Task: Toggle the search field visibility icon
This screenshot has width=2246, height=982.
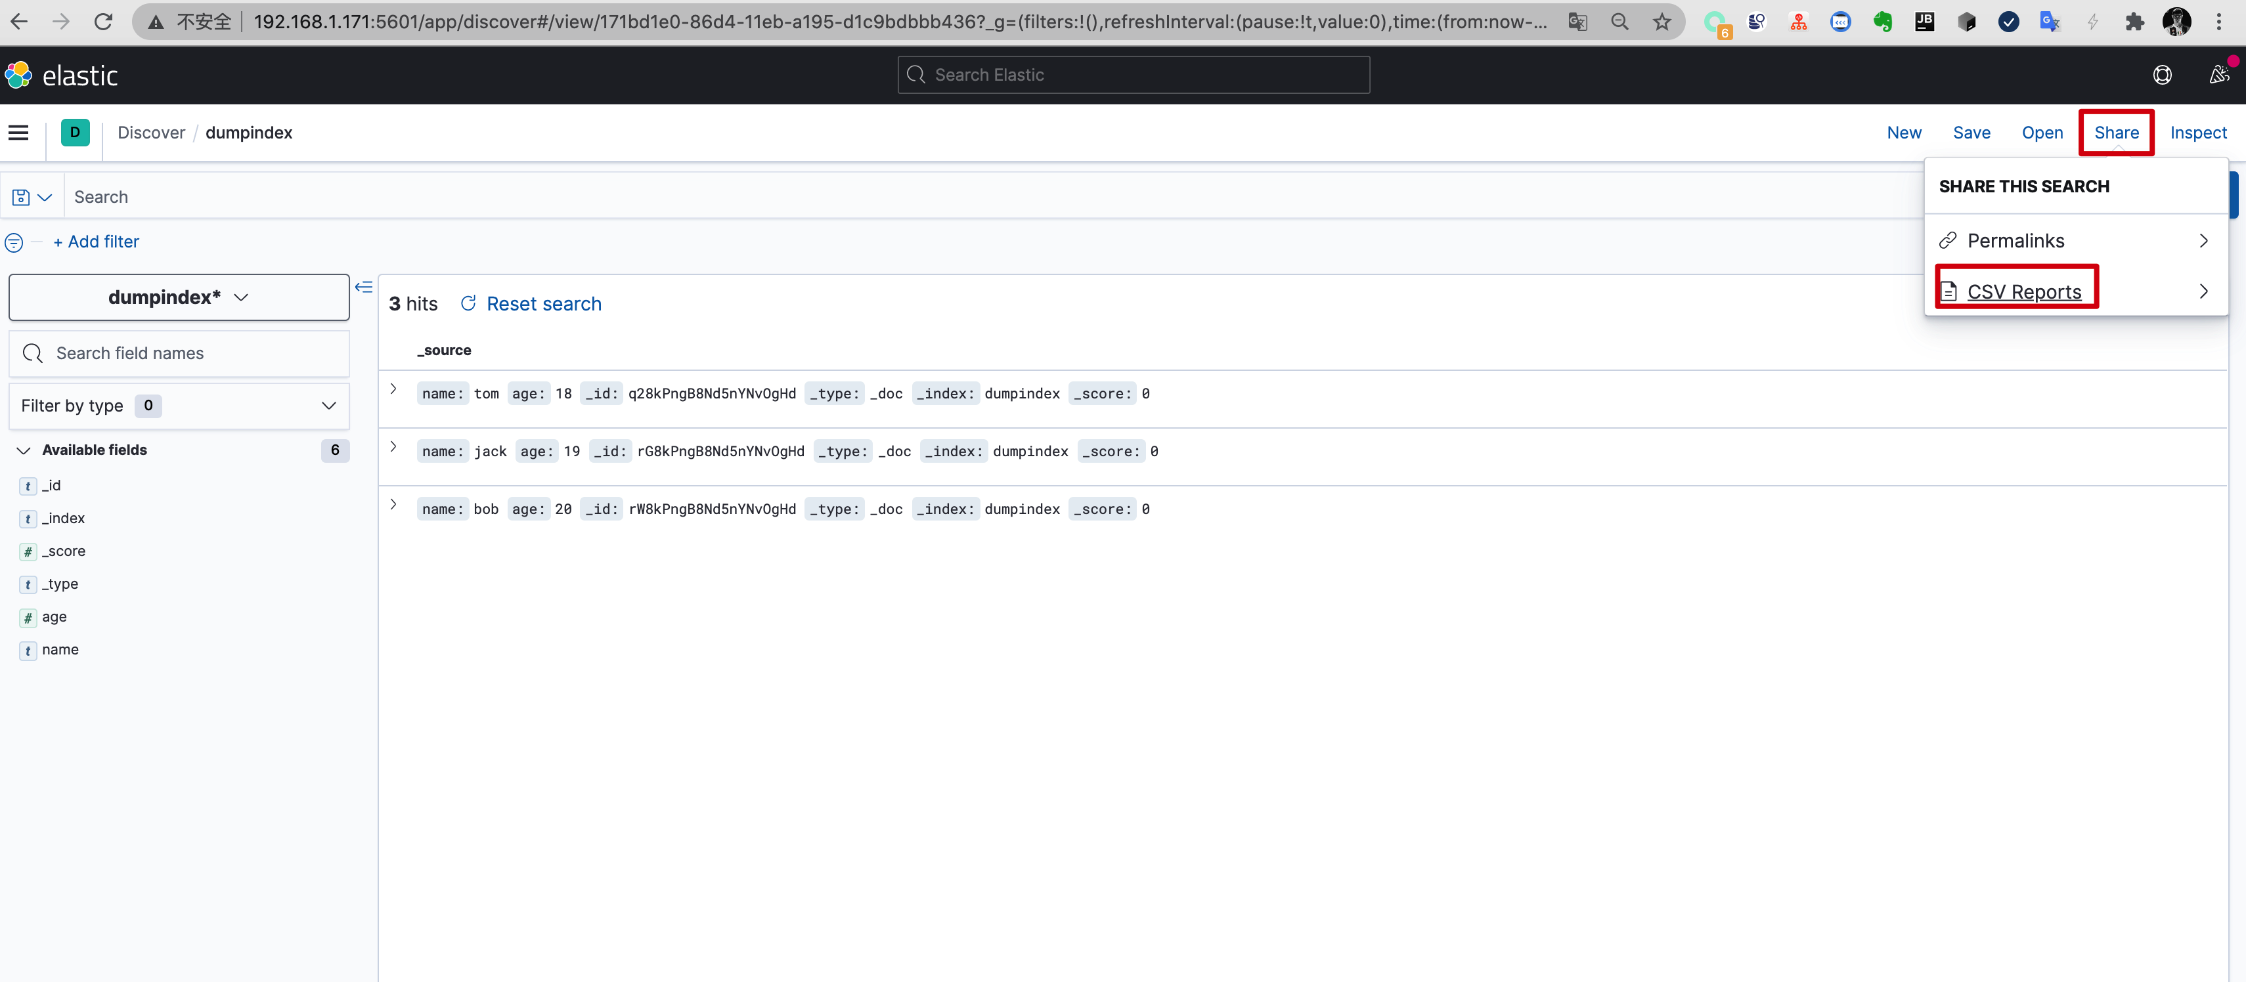Action: [x=366, y=296]
